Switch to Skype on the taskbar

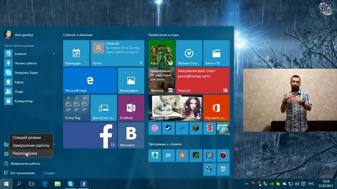pos(70,184)
